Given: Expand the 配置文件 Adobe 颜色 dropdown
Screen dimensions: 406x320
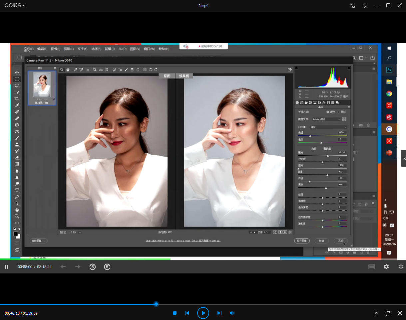Looking at the screenshot, I should click(x=326, y=119).
